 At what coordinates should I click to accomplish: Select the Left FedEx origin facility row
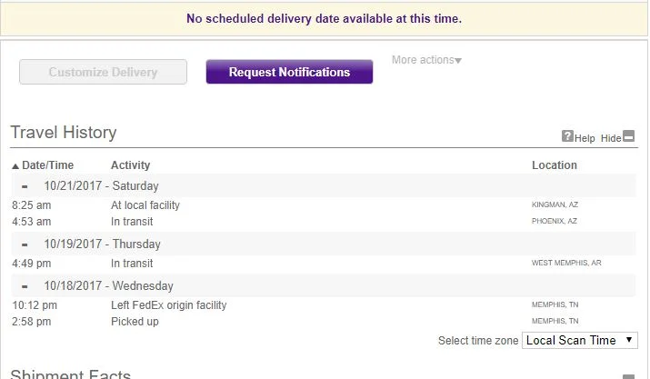pos(168,305)
